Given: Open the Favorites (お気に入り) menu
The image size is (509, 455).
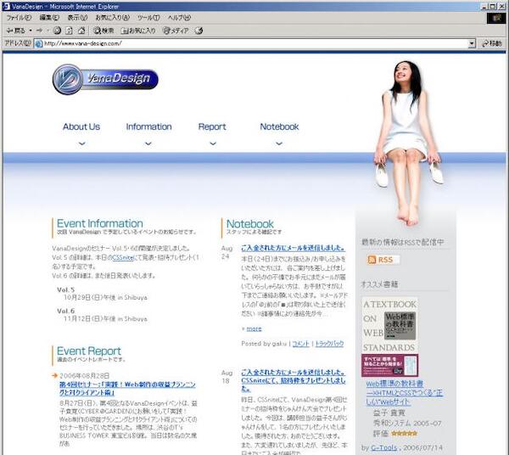Looking at the screenshot, I should pyautogui.click(x=112, y=18).
